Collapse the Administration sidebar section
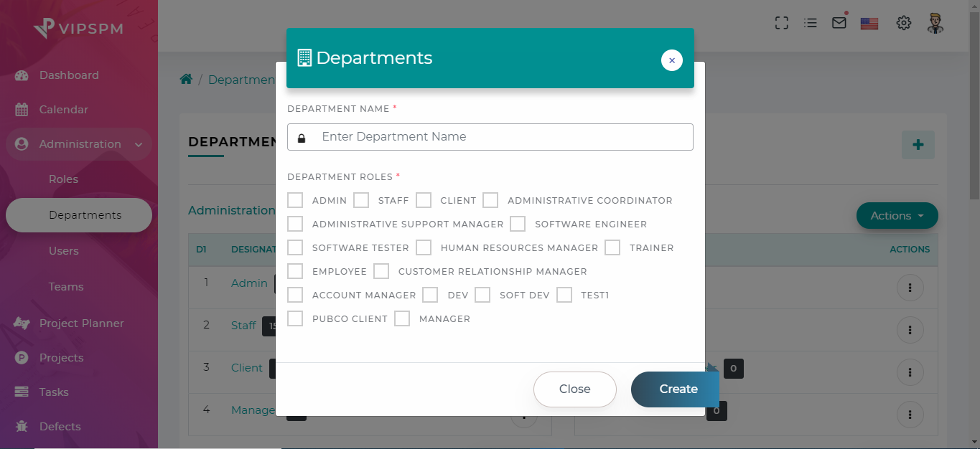The image size is (980, 449). click(x=139, y=143)
